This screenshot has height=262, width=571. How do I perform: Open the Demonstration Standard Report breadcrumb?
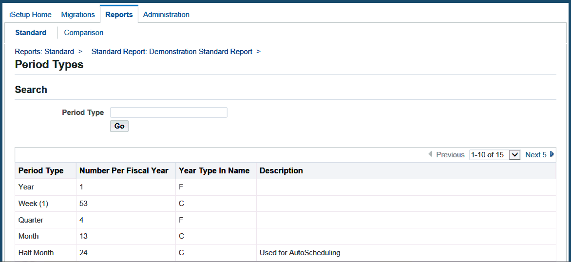pyautogui.click(x=172, y=51)
